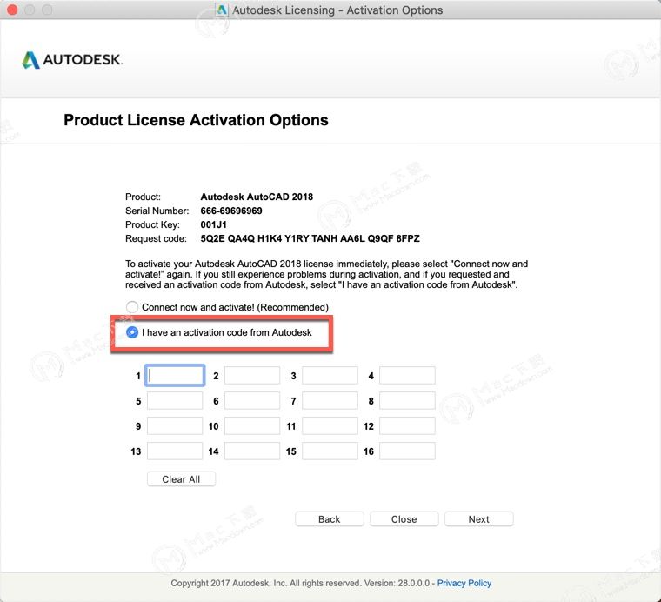Click activation code field 16

coord(407,451)
